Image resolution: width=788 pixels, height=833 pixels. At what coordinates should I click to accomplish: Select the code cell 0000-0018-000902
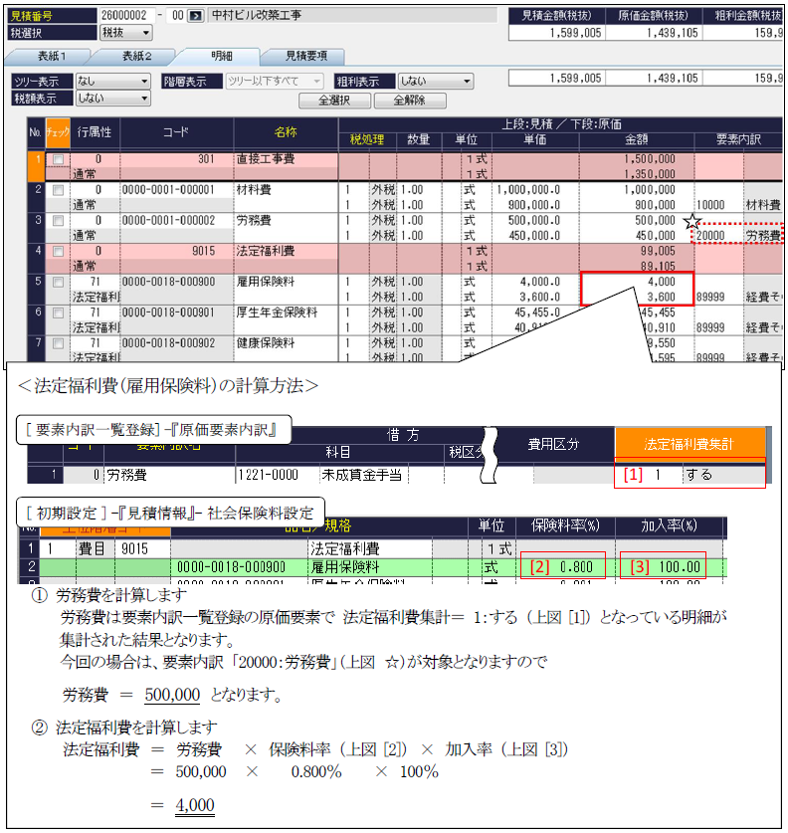click(177, 343)
